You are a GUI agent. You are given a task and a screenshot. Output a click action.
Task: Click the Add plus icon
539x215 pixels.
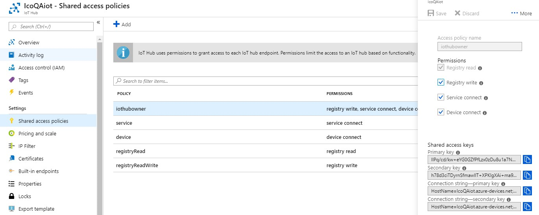(x=116, y=24)
